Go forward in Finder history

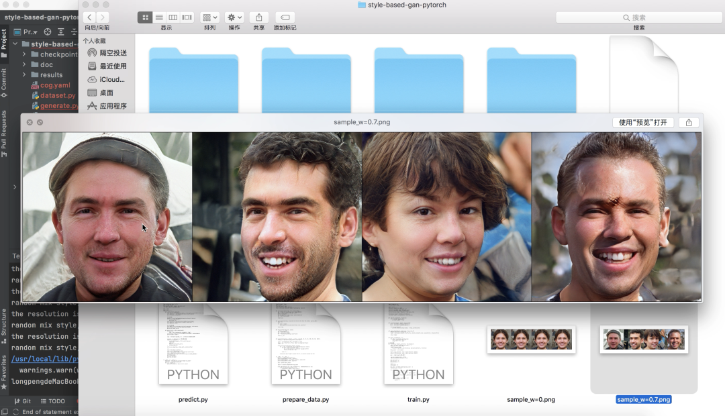(x=102, y=17)
